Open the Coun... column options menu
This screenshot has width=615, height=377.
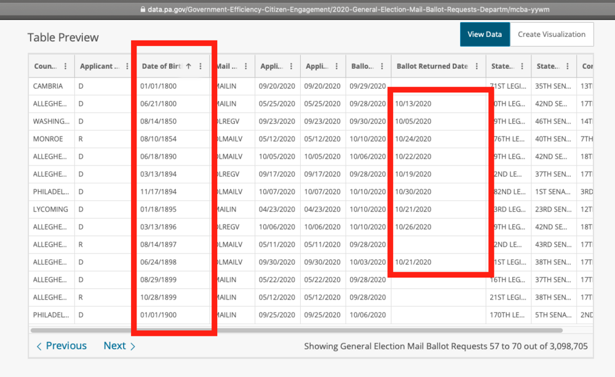[x=66, y=66]
